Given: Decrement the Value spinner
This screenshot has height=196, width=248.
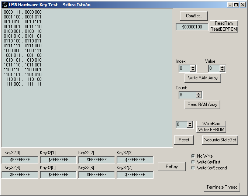Looking at the screenshot, I should [222, 70].
